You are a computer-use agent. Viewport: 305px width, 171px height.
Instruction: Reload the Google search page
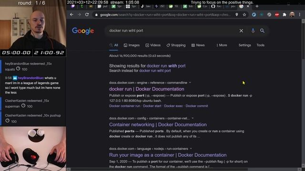[x=87, y=15]
